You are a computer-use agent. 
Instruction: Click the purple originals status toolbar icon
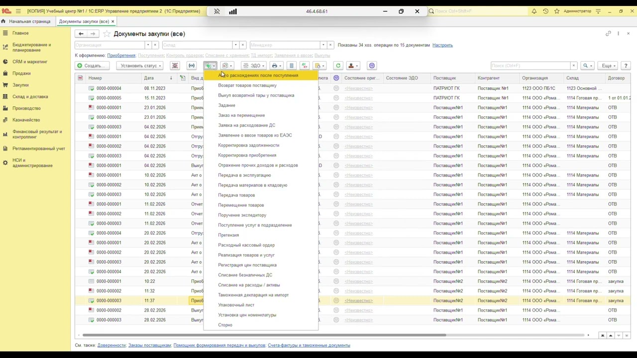tap(372, 66)
